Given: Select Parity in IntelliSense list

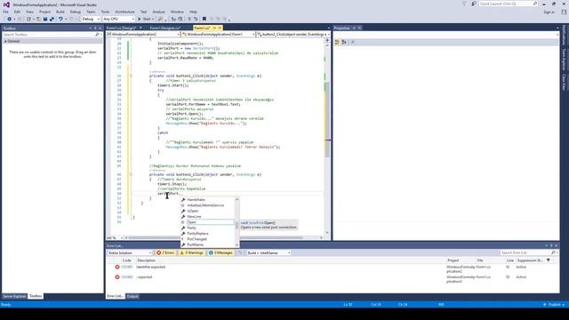Looking at the screenshot, I should [192, 228].
